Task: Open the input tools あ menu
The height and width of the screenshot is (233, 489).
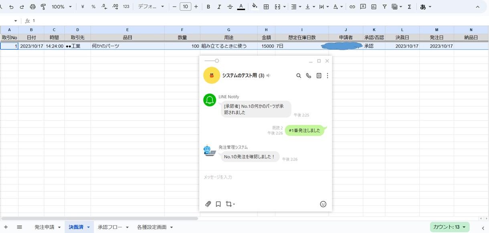Action: click(x=425, y=7)
